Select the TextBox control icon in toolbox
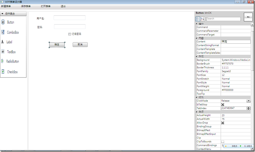This screenshot has width=255, height=152. click(3, 51)
